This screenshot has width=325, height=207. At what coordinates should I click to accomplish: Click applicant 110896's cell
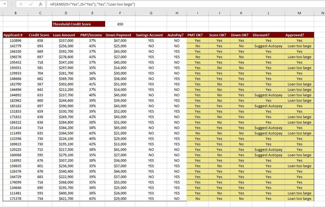[x=15, y=40]
